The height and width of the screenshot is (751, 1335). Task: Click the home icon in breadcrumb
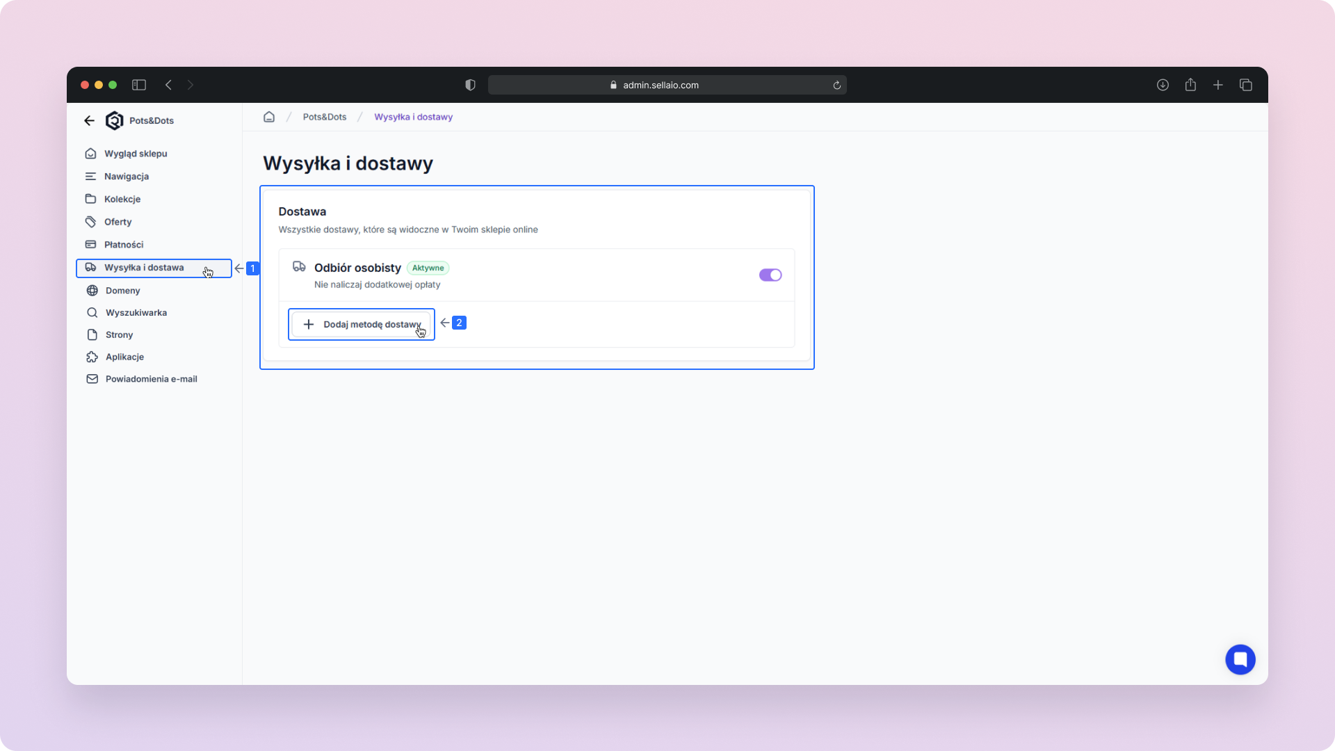click(x=269, y=117)
